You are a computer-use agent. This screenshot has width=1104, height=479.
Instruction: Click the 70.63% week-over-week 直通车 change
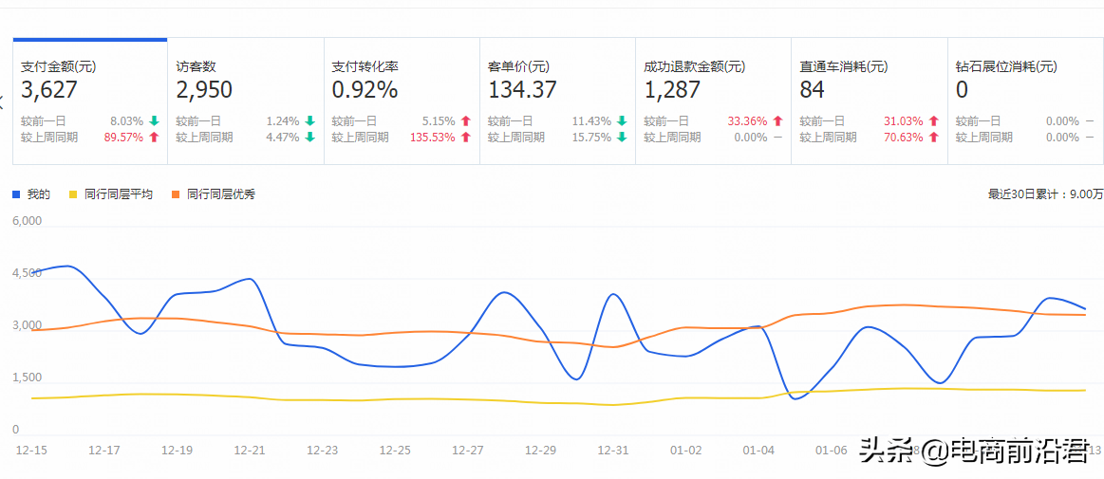pos(904,138)
